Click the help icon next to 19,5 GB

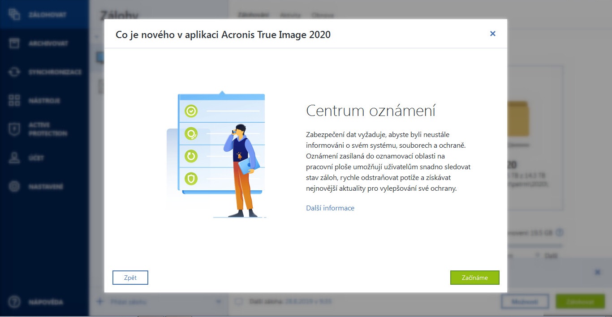pyautogui.click(x=559, y=233)
